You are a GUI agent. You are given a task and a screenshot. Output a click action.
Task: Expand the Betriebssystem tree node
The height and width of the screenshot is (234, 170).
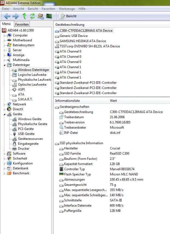[x=4, y=45]
